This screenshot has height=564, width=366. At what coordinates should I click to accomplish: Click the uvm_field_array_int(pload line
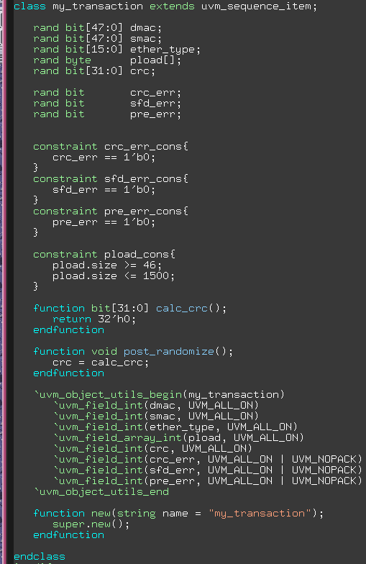[x=178, y=437]
